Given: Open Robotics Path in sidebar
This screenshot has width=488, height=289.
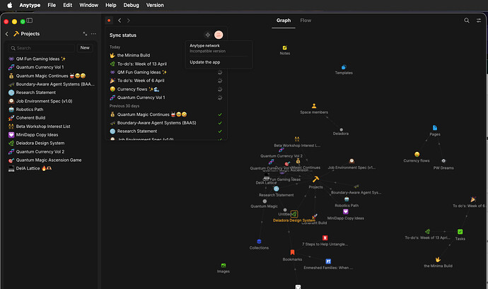Looking at the screenshot, I should tap(52, 110).
